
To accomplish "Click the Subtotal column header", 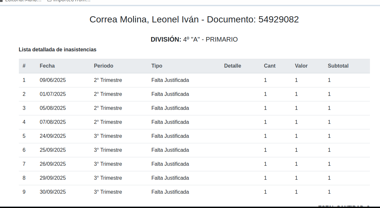I will click(x=338, y=66).
